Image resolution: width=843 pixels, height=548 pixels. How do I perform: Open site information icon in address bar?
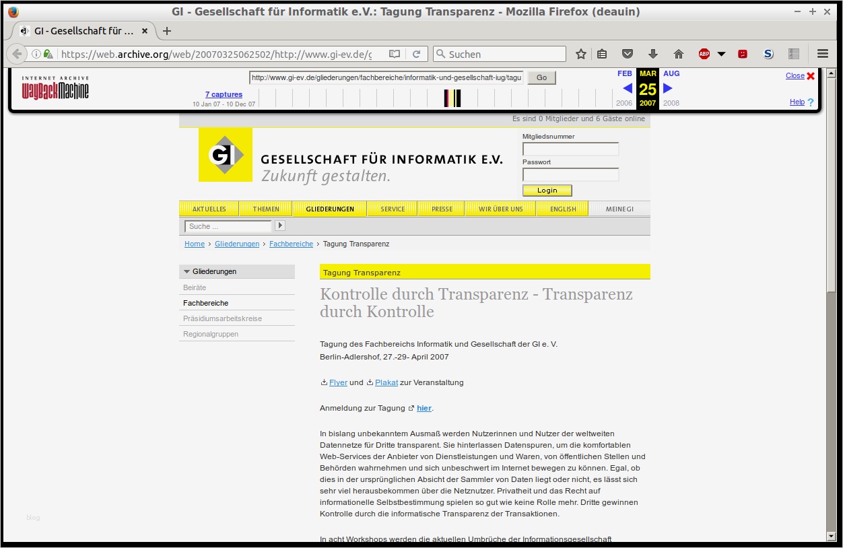[36, 54]
